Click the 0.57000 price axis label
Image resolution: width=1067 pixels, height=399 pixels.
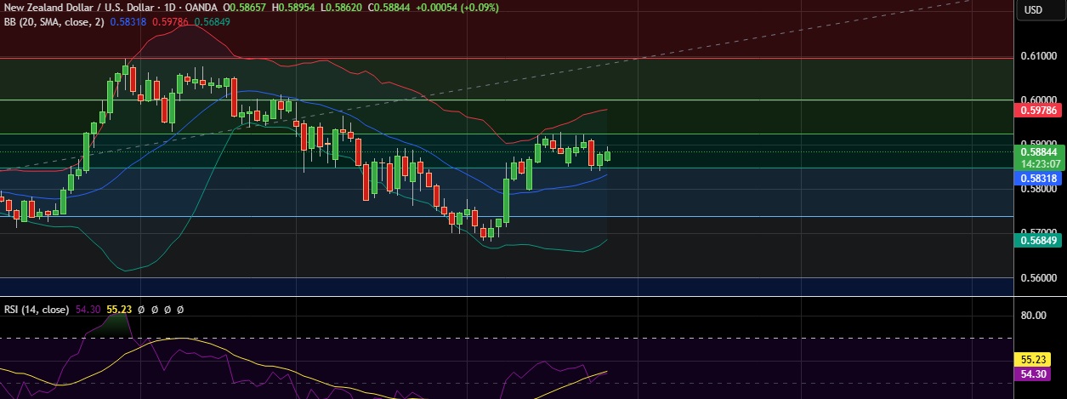click(1038, 231)
